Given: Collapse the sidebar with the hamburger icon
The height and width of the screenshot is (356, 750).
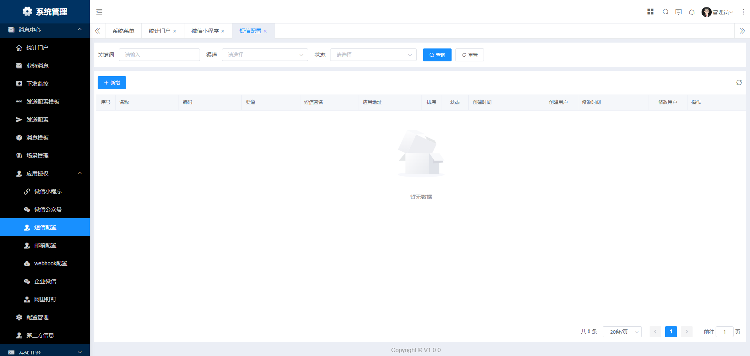Looking at the screenshot, I should pos(99,12).
